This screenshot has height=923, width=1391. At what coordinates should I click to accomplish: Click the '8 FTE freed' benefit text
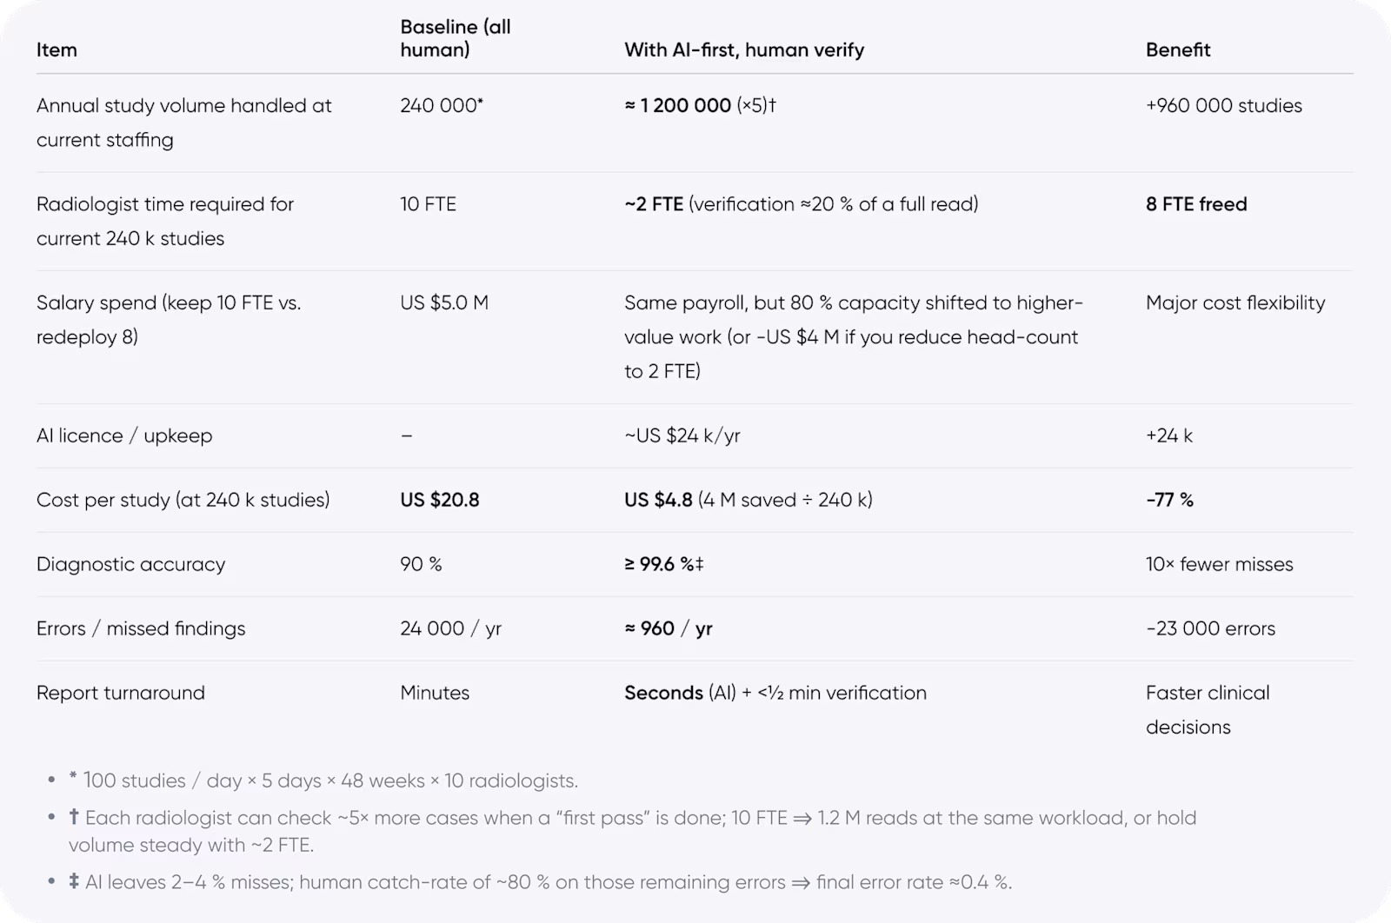pos(1196,204)
